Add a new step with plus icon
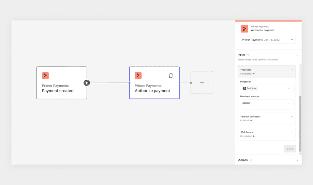 [202, 83]
